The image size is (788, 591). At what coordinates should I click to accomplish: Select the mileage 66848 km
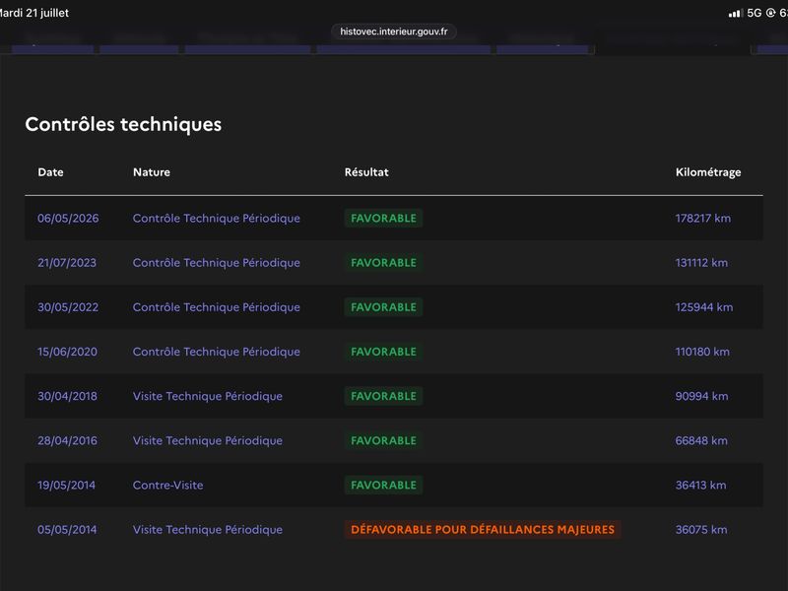pos(701,440)
